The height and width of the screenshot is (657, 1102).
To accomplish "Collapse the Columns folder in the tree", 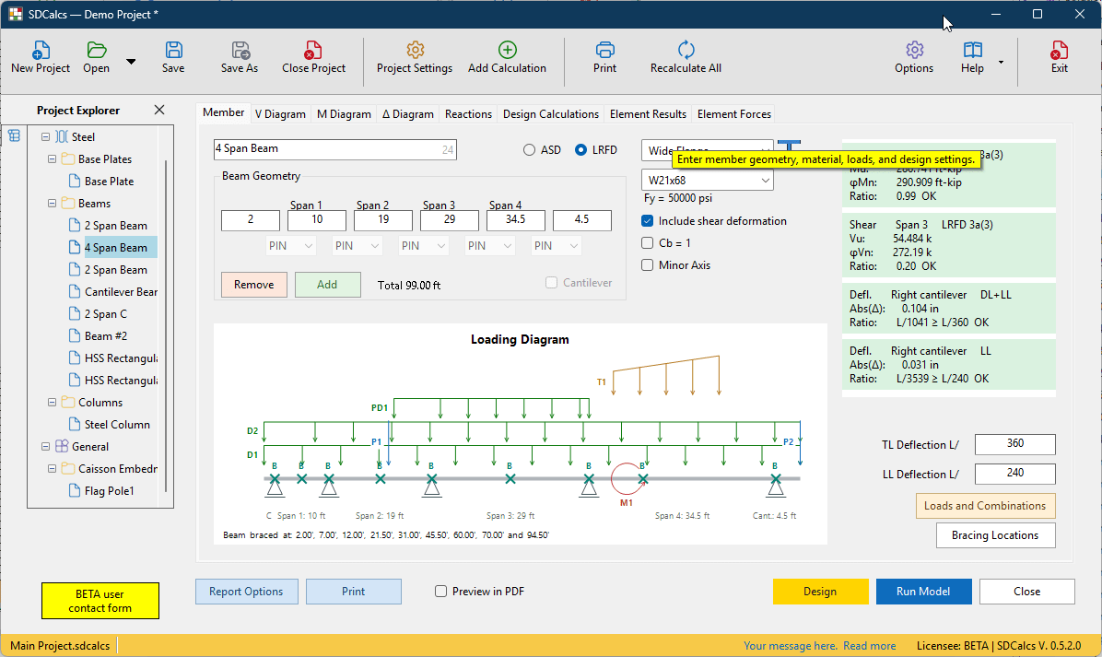I will (x=52, y=403).
